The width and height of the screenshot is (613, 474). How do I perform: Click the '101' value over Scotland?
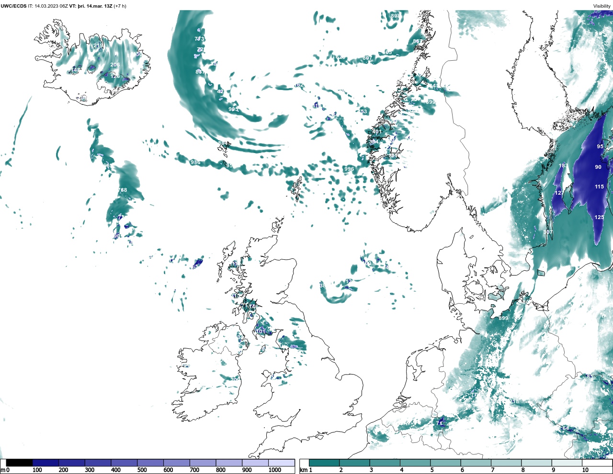[x=261, y=331]
